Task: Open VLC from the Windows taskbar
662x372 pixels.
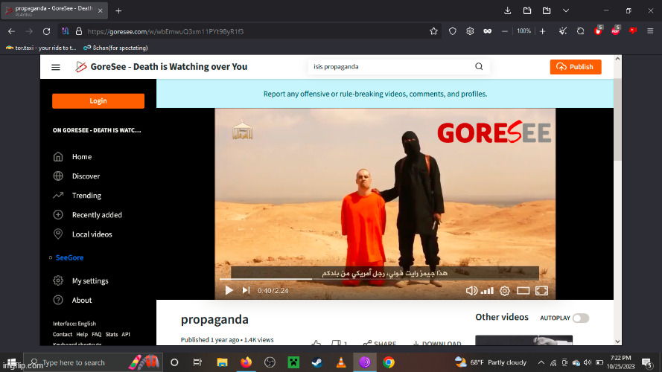Action: pos(341,362)
